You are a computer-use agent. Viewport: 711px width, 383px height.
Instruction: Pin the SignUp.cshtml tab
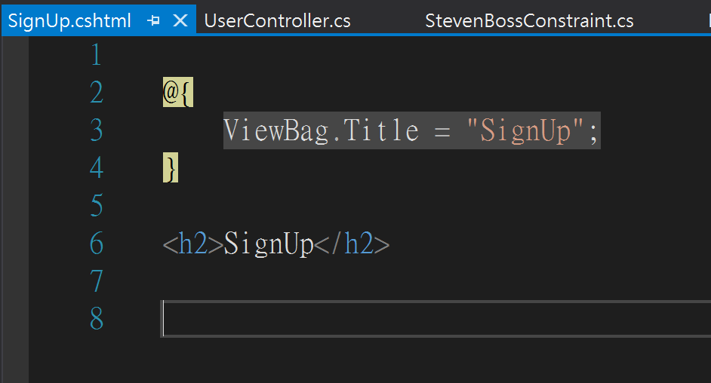154,20
